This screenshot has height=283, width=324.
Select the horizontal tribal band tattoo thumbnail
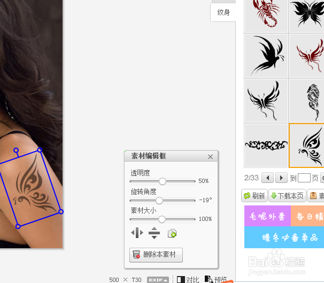pyautogui.click(x=266, y=146)
